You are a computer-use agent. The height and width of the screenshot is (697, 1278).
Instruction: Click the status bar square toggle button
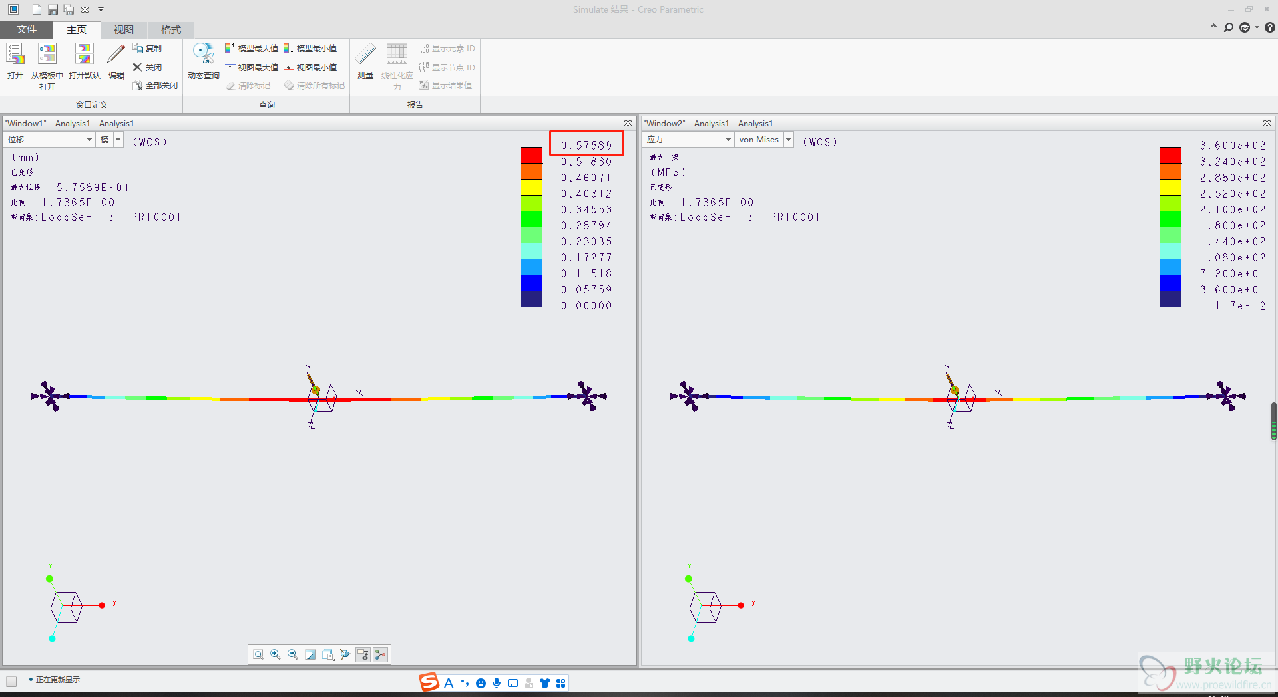pos(11,681)
